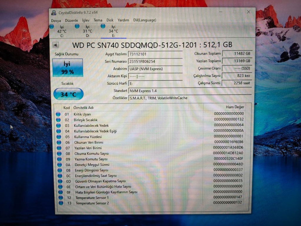This screenshot has height=226, width=301.
Task: Click raw value 00000000000147
Action: click(228, 197)
